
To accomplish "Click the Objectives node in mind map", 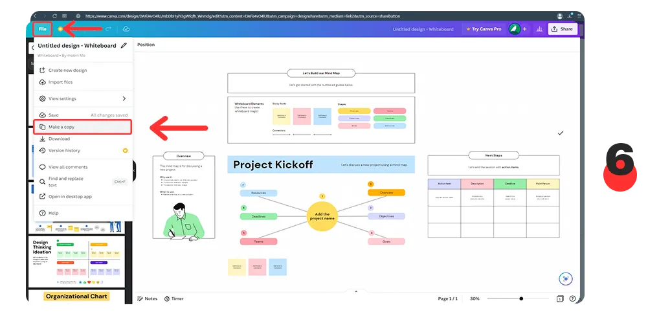I will (x=386, y=216).
